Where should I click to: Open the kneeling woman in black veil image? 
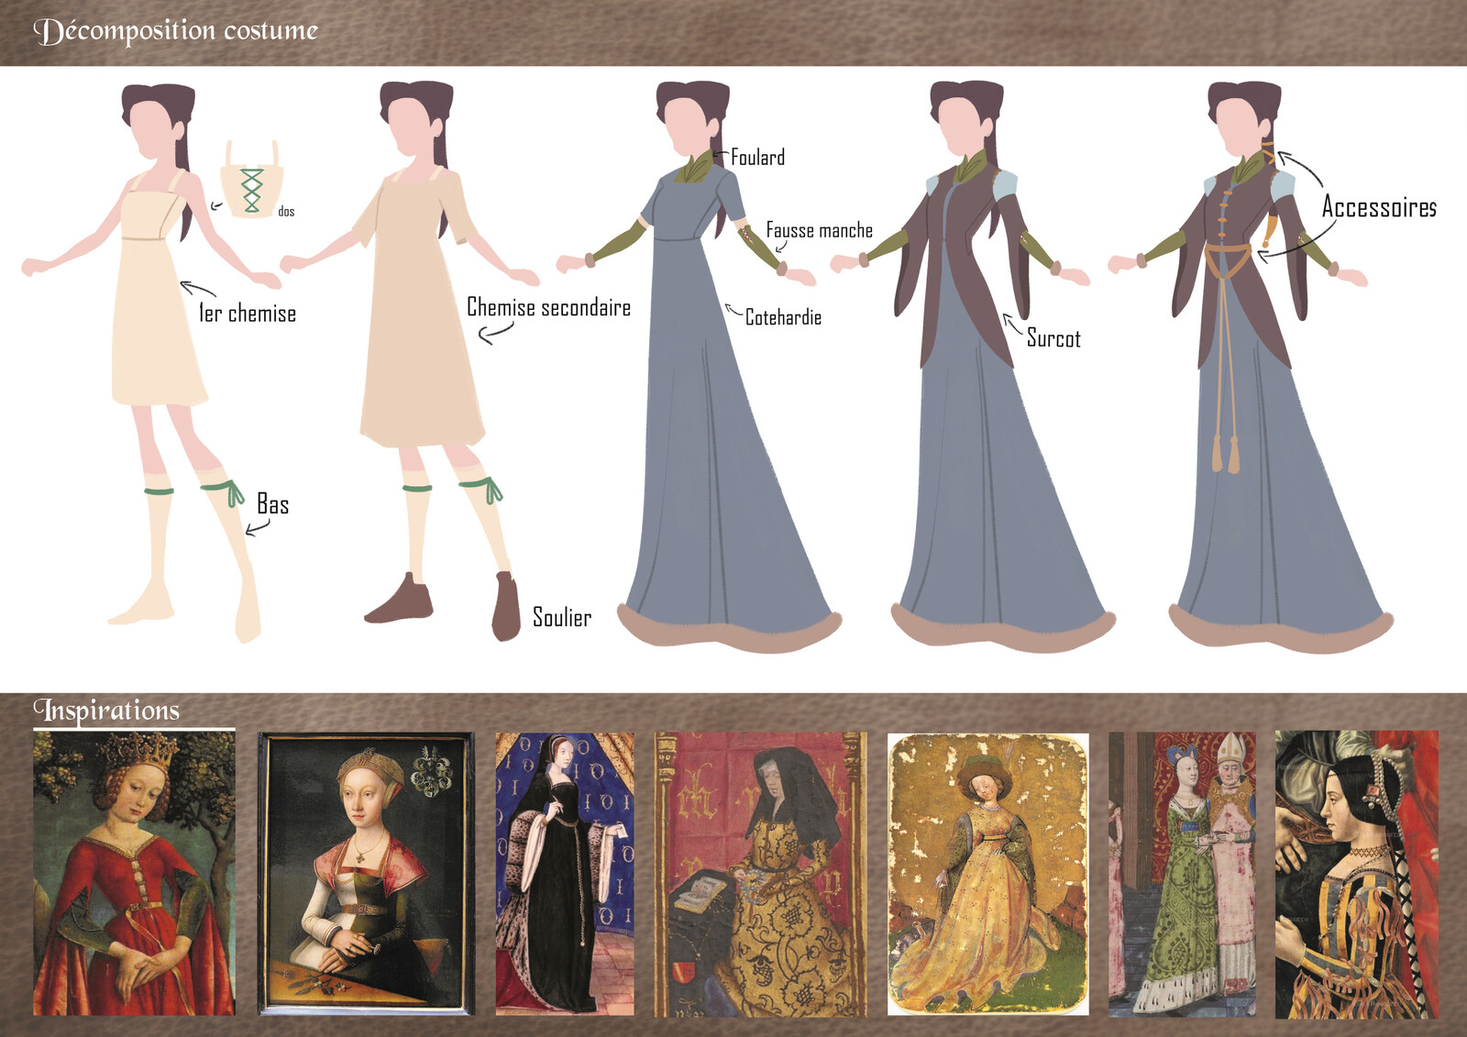click(761, 874)
